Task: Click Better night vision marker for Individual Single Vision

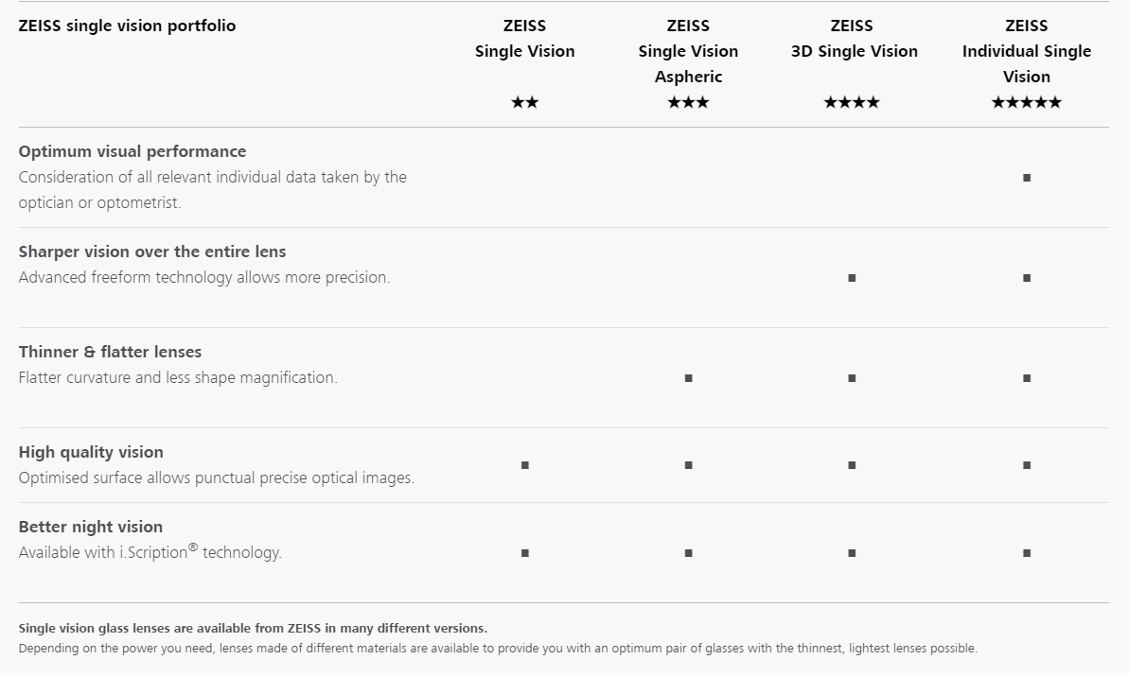Action: 1027,553
